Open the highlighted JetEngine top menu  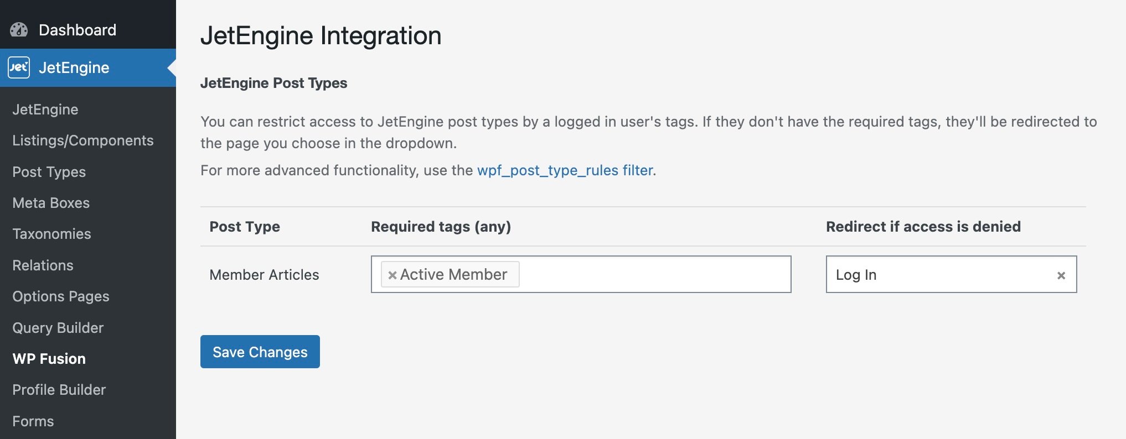[x=88, y=67]
